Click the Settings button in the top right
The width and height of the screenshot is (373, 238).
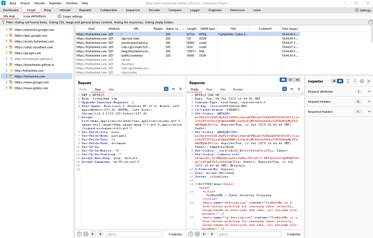363,10
